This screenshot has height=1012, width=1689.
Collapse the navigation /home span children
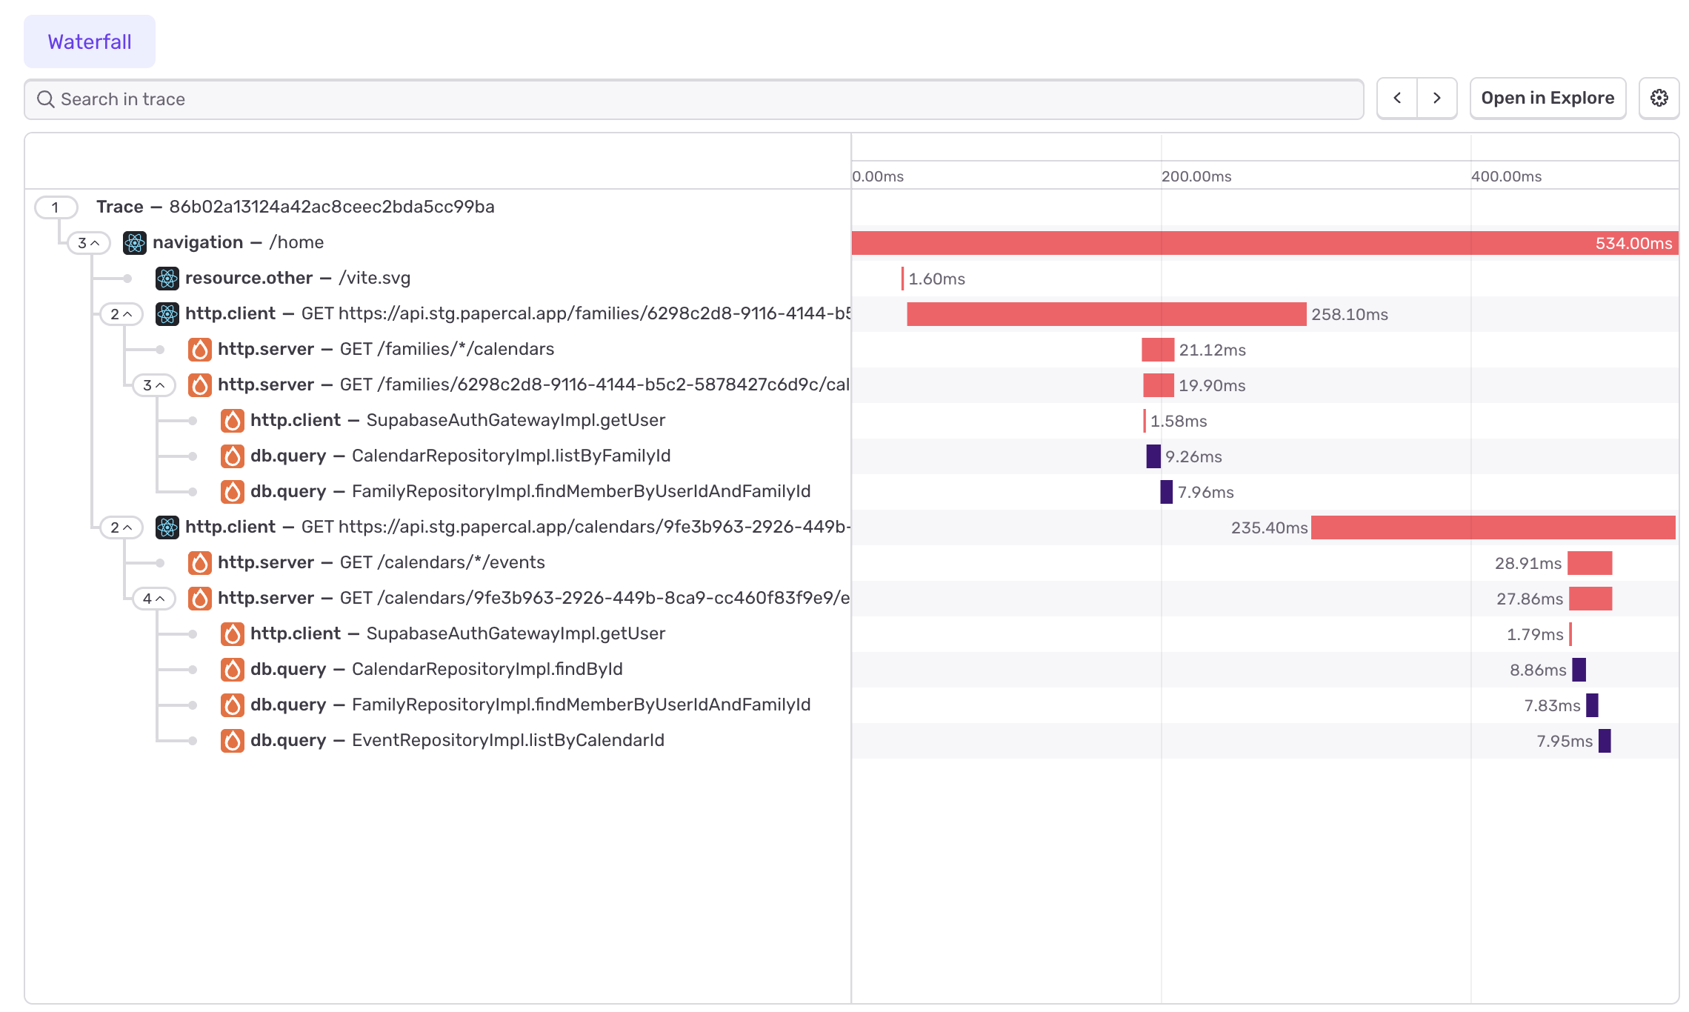click(89, 243)
